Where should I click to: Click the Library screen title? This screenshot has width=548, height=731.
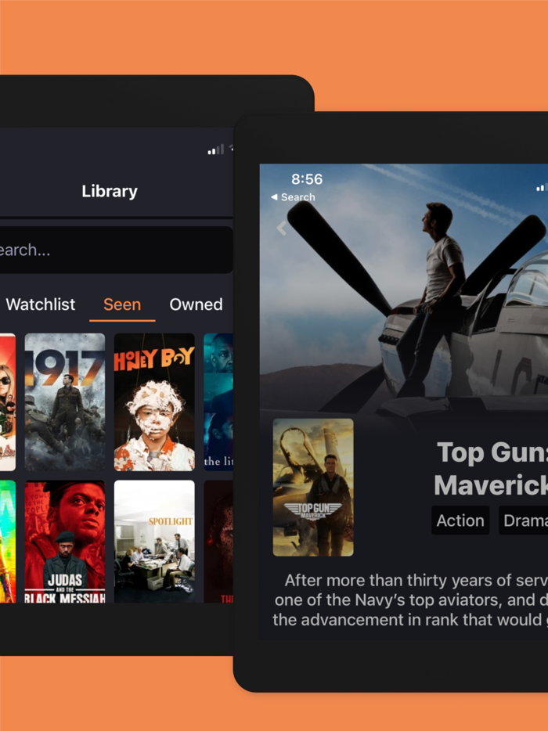click(x=110, y=191)
